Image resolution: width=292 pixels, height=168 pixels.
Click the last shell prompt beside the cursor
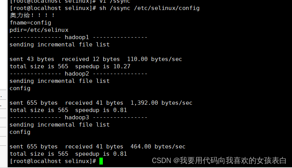click(53, 161)
